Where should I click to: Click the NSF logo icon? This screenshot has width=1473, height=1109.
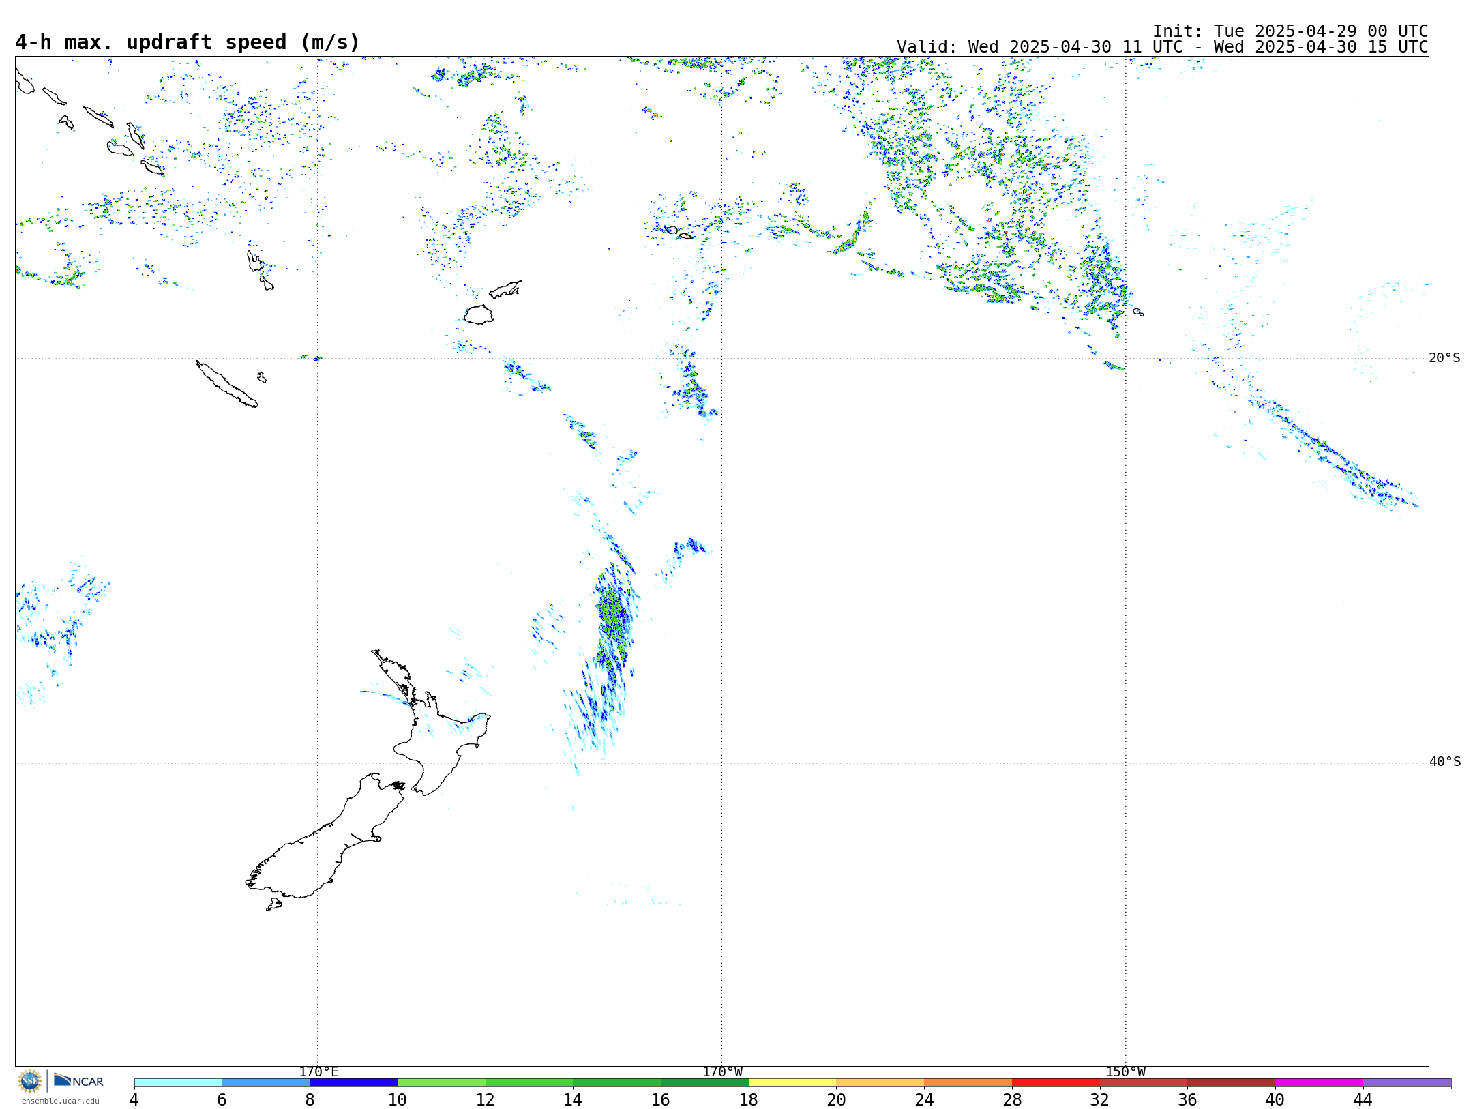coord(30,1080)
